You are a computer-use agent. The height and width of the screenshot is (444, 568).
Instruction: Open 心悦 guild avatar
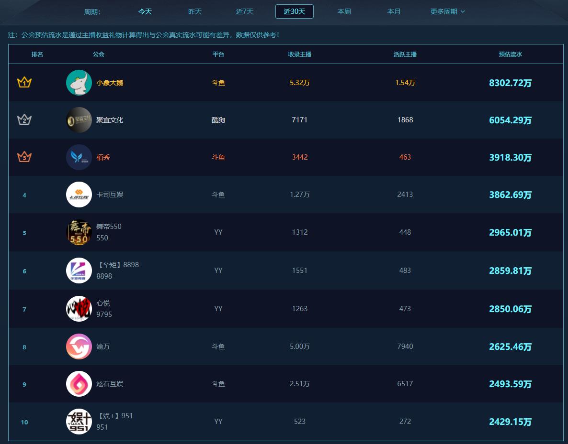click(79, 309)
